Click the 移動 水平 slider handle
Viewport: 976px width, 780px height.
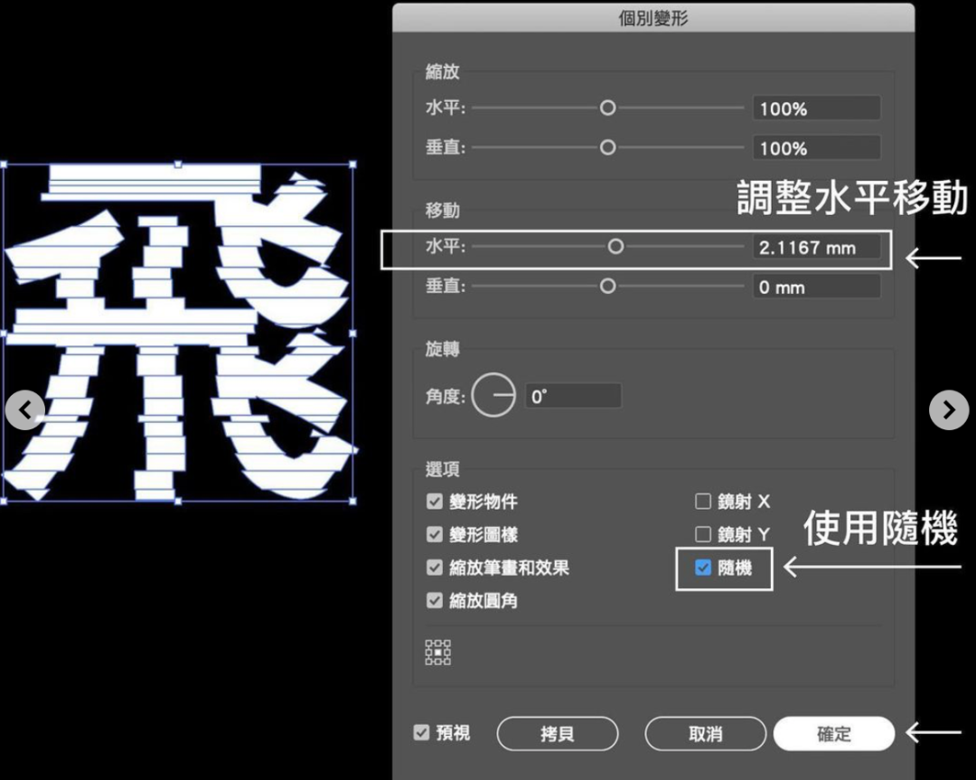point(615,246)
